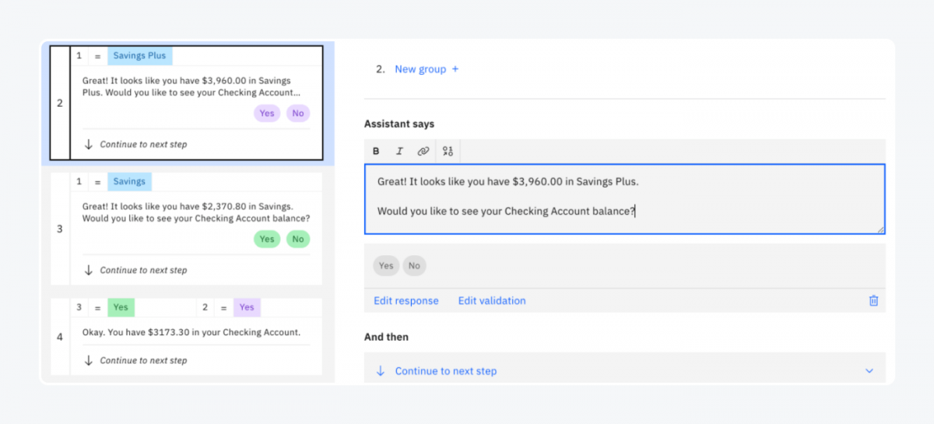Screen dimensions: 934x424
Task: Click Continue to next step in step 2
Action: click(x=143, y=144)
